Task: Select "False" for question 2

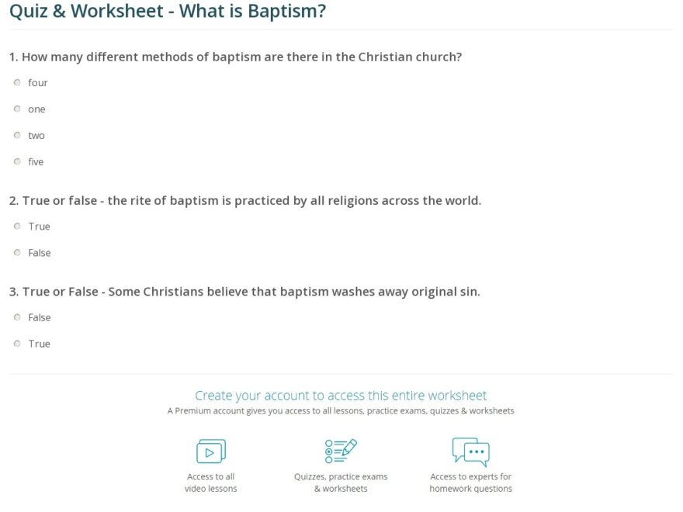Action: point(17,252)
